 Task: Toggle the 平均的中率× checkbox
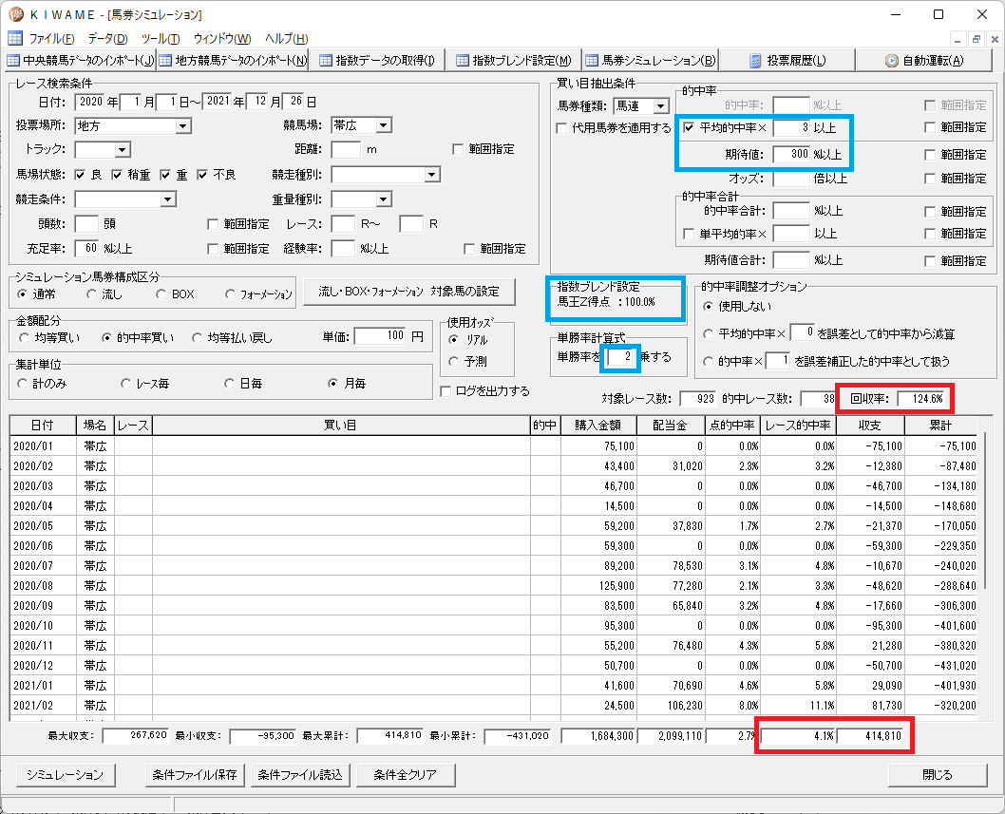point(689,127)
